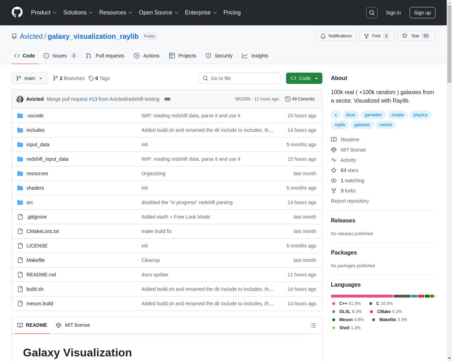
Task: Open the Pricing page
Action: click(x=232, y=13)
